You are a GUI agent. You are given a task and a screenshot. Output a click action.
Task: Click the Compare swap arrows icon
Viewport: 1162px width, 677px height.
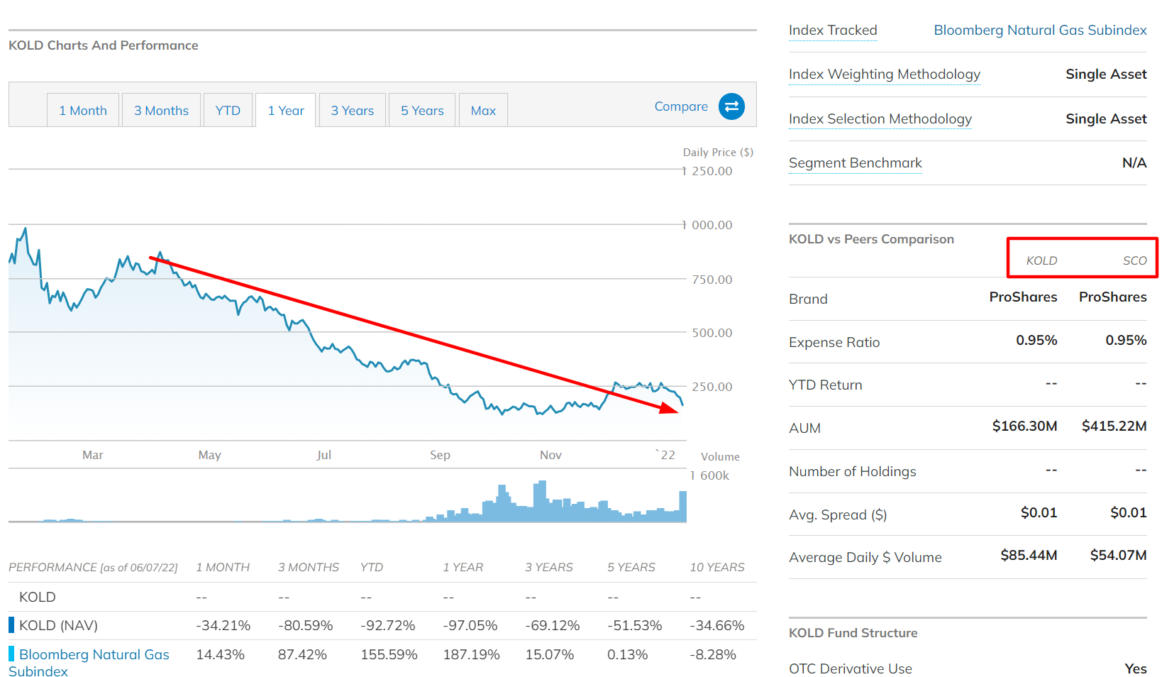coord(731,106)
